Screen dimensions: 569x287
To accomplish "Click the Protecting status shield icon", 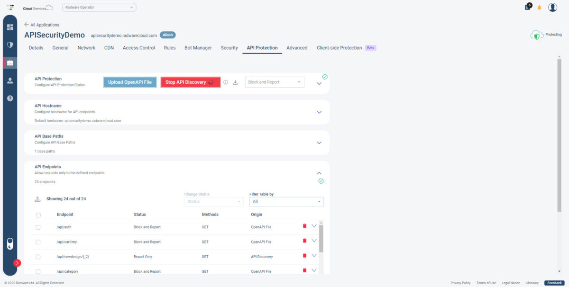I will (537, 36).
